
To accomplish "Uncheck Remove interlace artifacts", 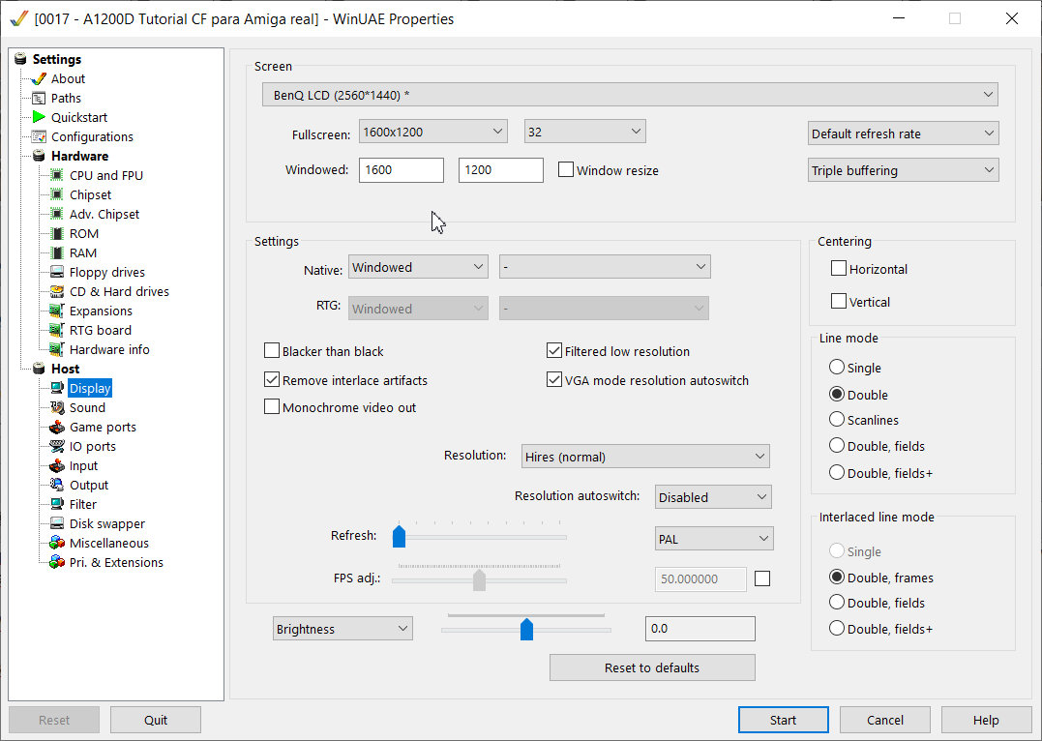I will coord(271,379).
